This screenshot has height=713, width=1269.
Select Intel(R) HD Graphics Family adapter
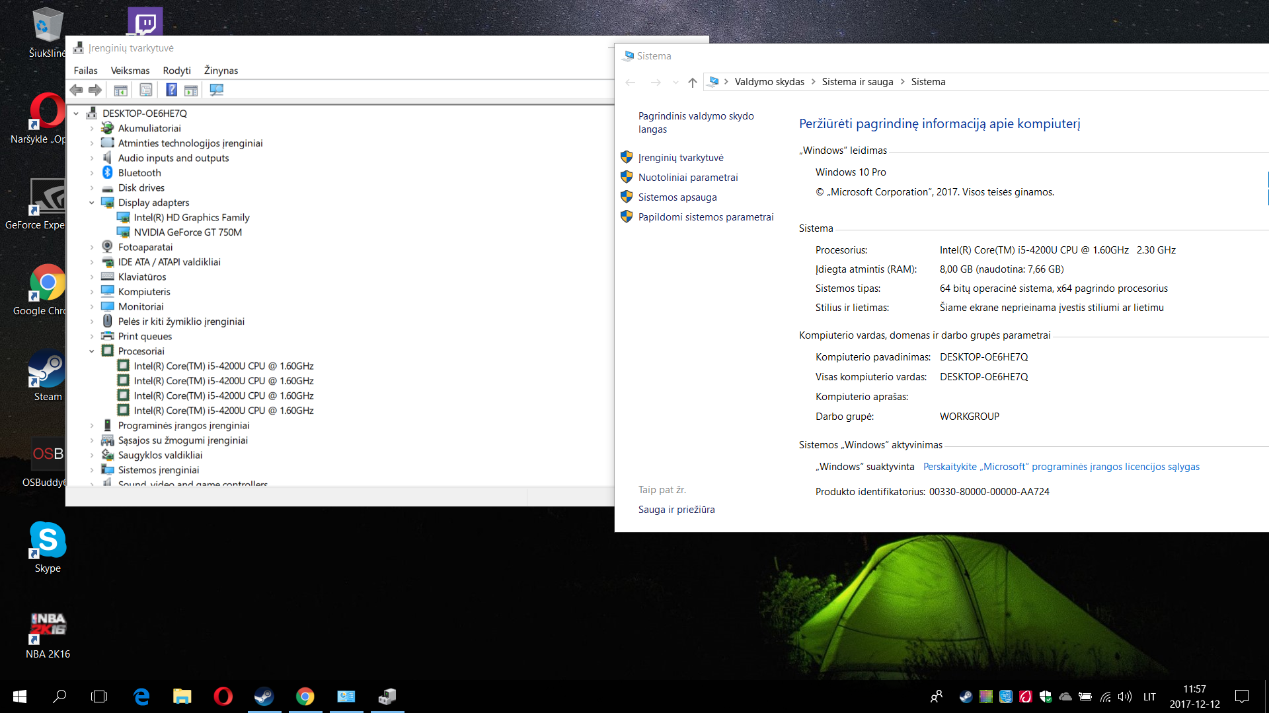point(192,217)
